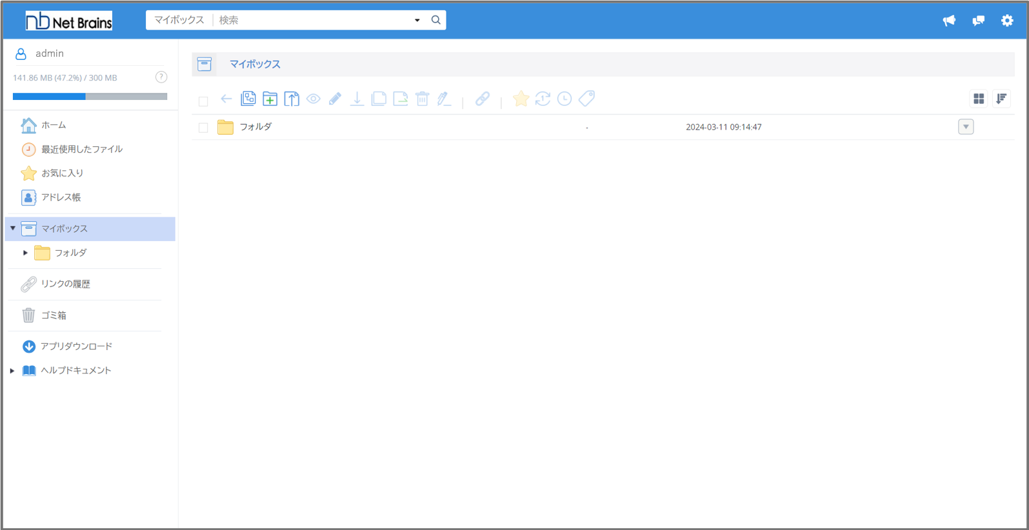
Task: Click the 2024-03-11 09:14:47 date cell
Action: click(x=723, y=127)
